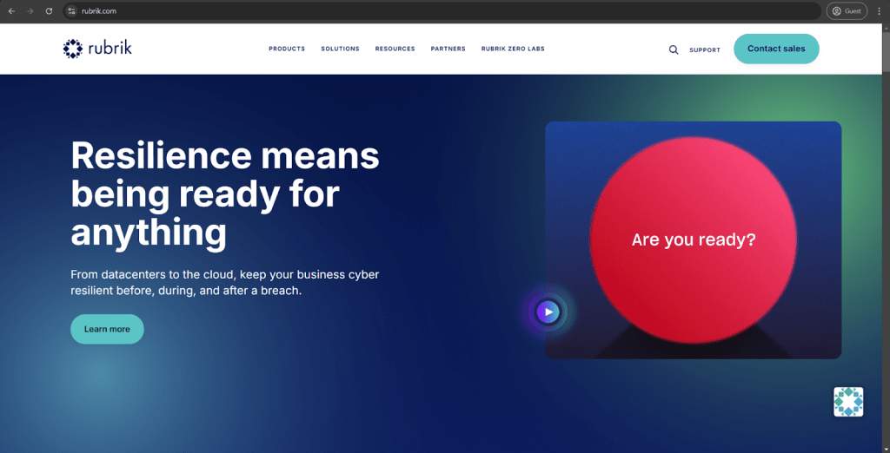Click the browser forward arrow
890x453 pixels.
click(x=30, y=11)
